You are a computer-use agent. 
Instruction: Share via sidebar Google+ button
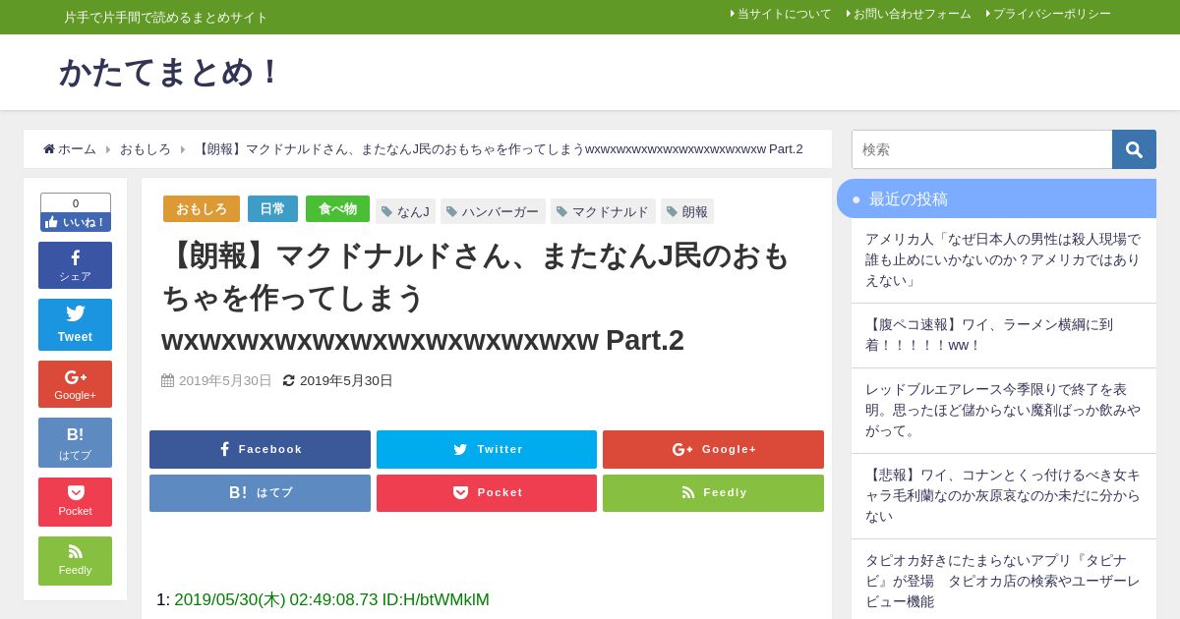[75, 384]
